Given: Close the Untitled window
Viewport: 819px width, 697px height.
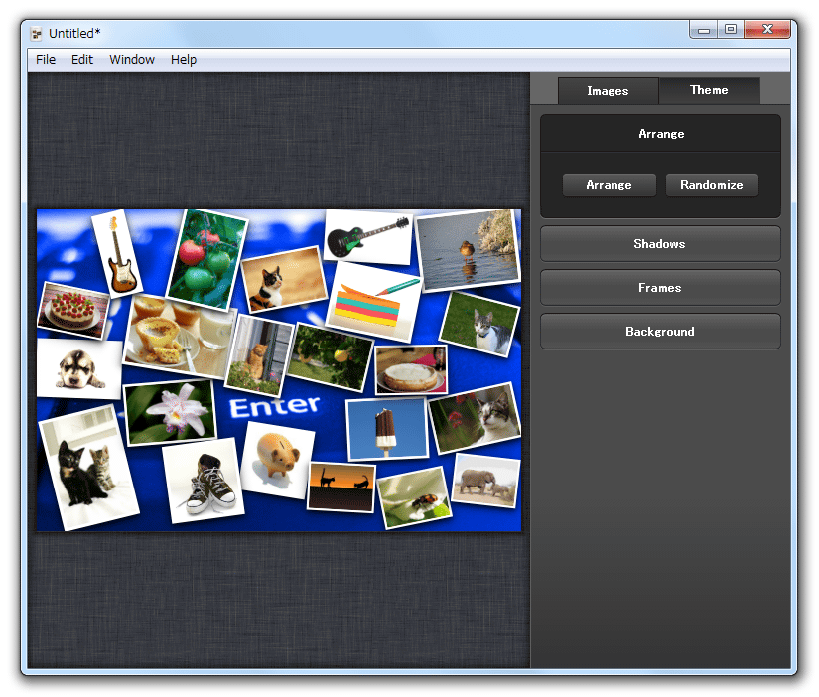Looking at the screenshot, I should click(767, 29).
